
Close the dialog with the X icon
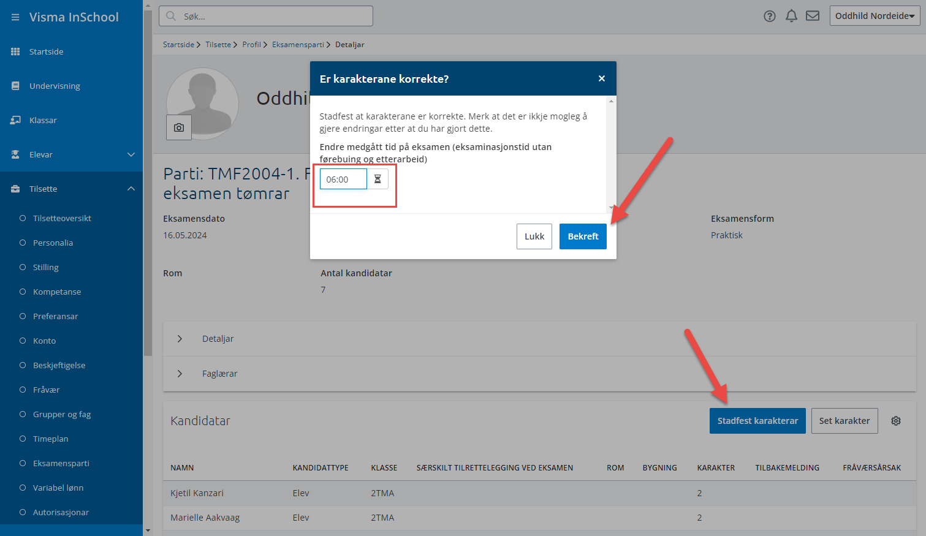pyautogui.click(x=601, y=78)
